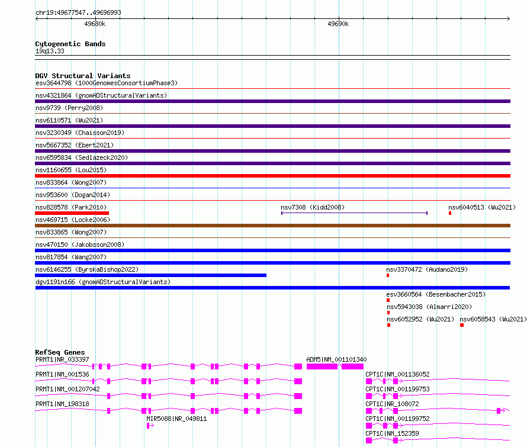Open the PRMT1|NM_001536 transcript label
The width and height of the screenshot is (527, 447).
point(62,374)
